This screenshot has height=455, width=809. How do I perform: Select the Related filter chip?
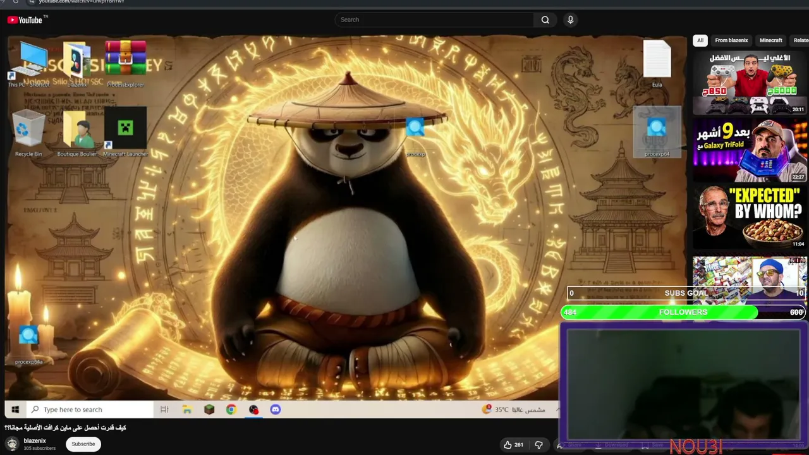(x=801, y=40)
